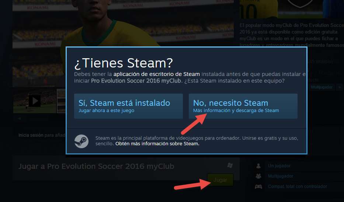The width and height of the screenshot is (344, 202).
Task: Click the left arrow below the media thumbnails
Action: point(20,118)
